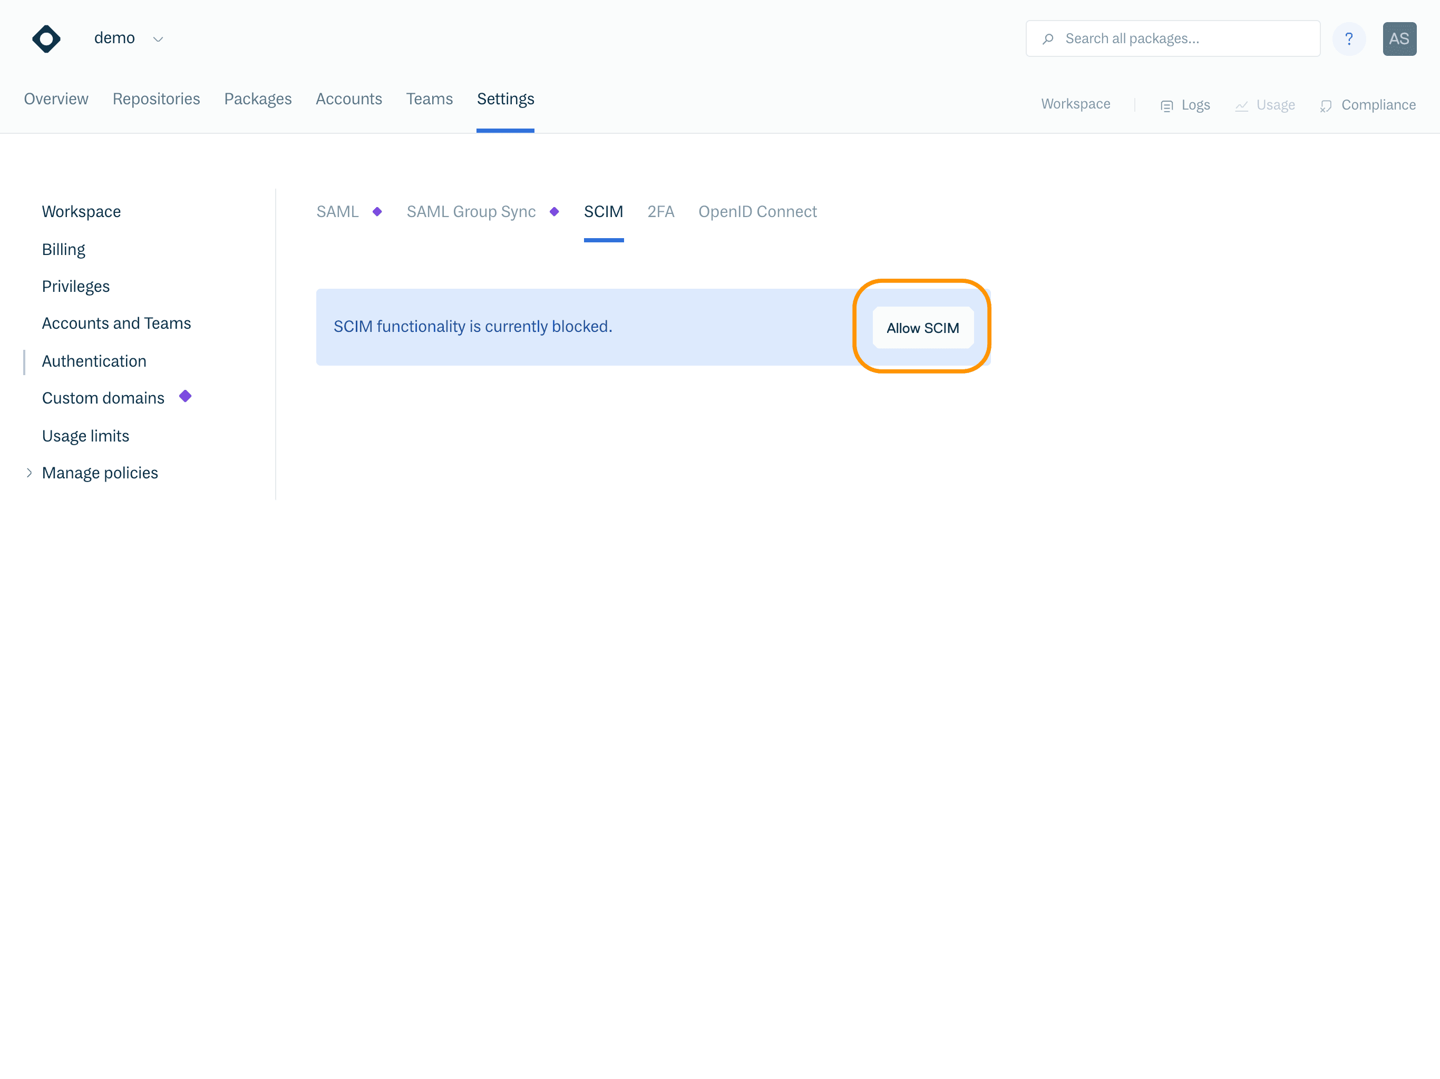Click the purple diamond beside Custom domains
The width and height of the screenshot is (1440, 1079).
(x=186, y=396)
